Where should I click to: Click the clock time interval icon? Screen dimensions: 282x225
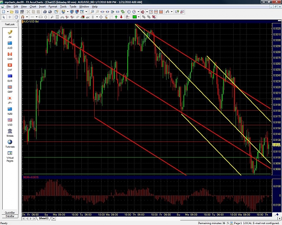129,12
